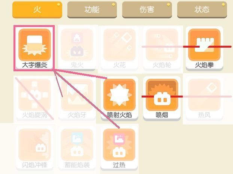This screenshot has height=174, width=233.
Task: Pick the 火花 move icon
Action: [119, 45]
